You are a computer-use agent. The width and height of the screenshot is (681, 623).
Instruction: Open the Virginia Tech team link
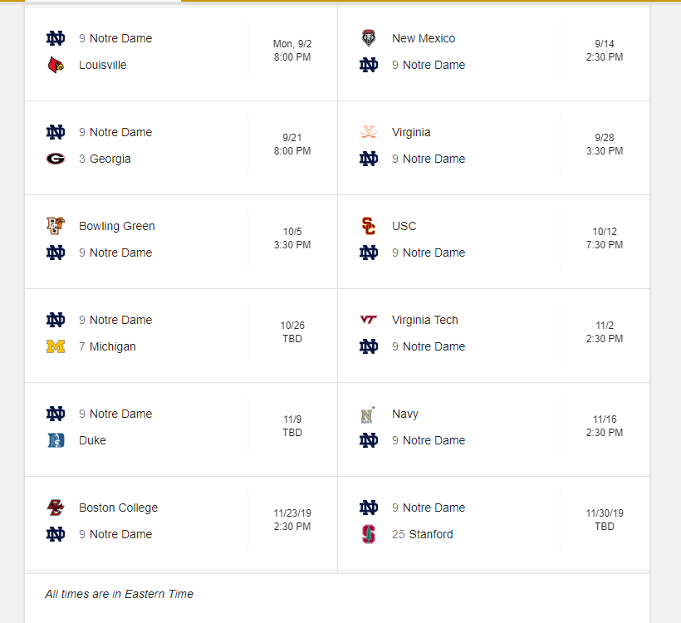[x=424, y=320]
